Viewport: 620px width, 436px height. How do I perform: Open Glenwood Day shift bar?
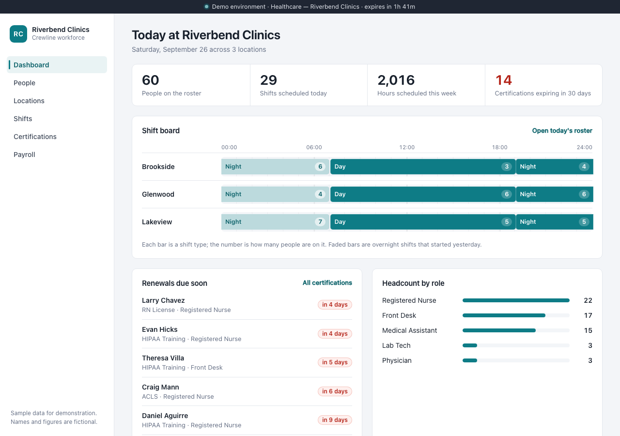423,194
